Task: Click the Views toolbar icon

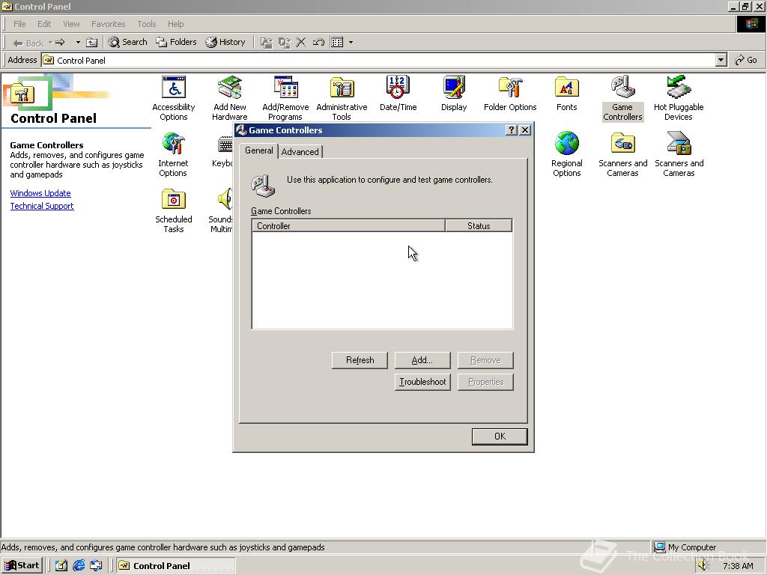Action: tap(337, 43)
